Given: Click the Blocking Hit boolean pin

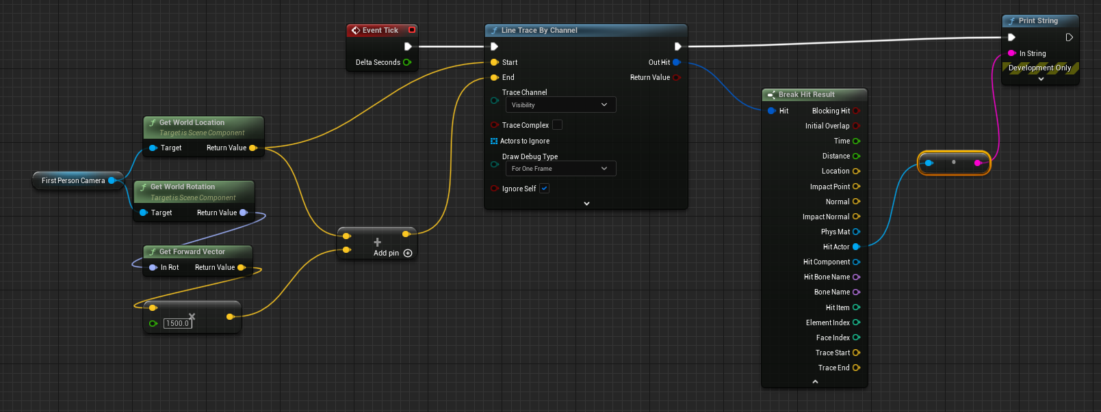Looking at the screenshot, I should [x=856, y=111].
